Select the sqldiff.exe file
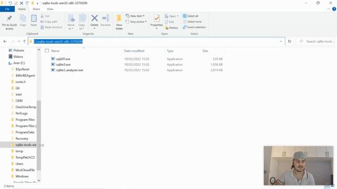The image size is (337, 189). click(x=63, y=59)
